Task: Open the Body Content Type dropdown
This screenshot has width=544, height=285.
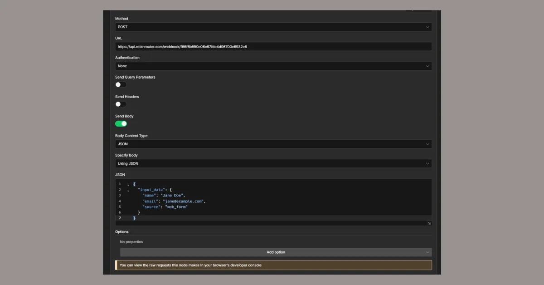Action: [272, 144]
